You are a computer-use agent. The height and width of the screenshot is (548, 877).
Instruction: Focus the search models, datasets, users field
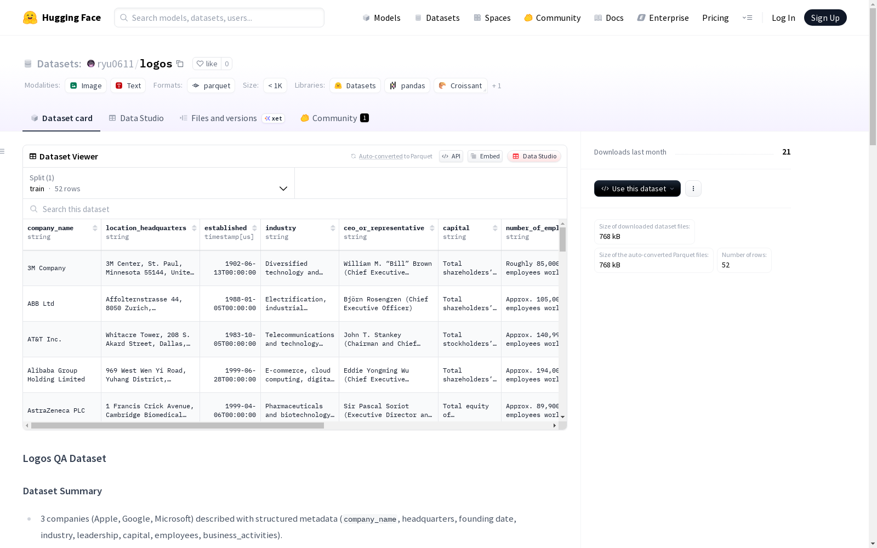[x=219, y=18]
